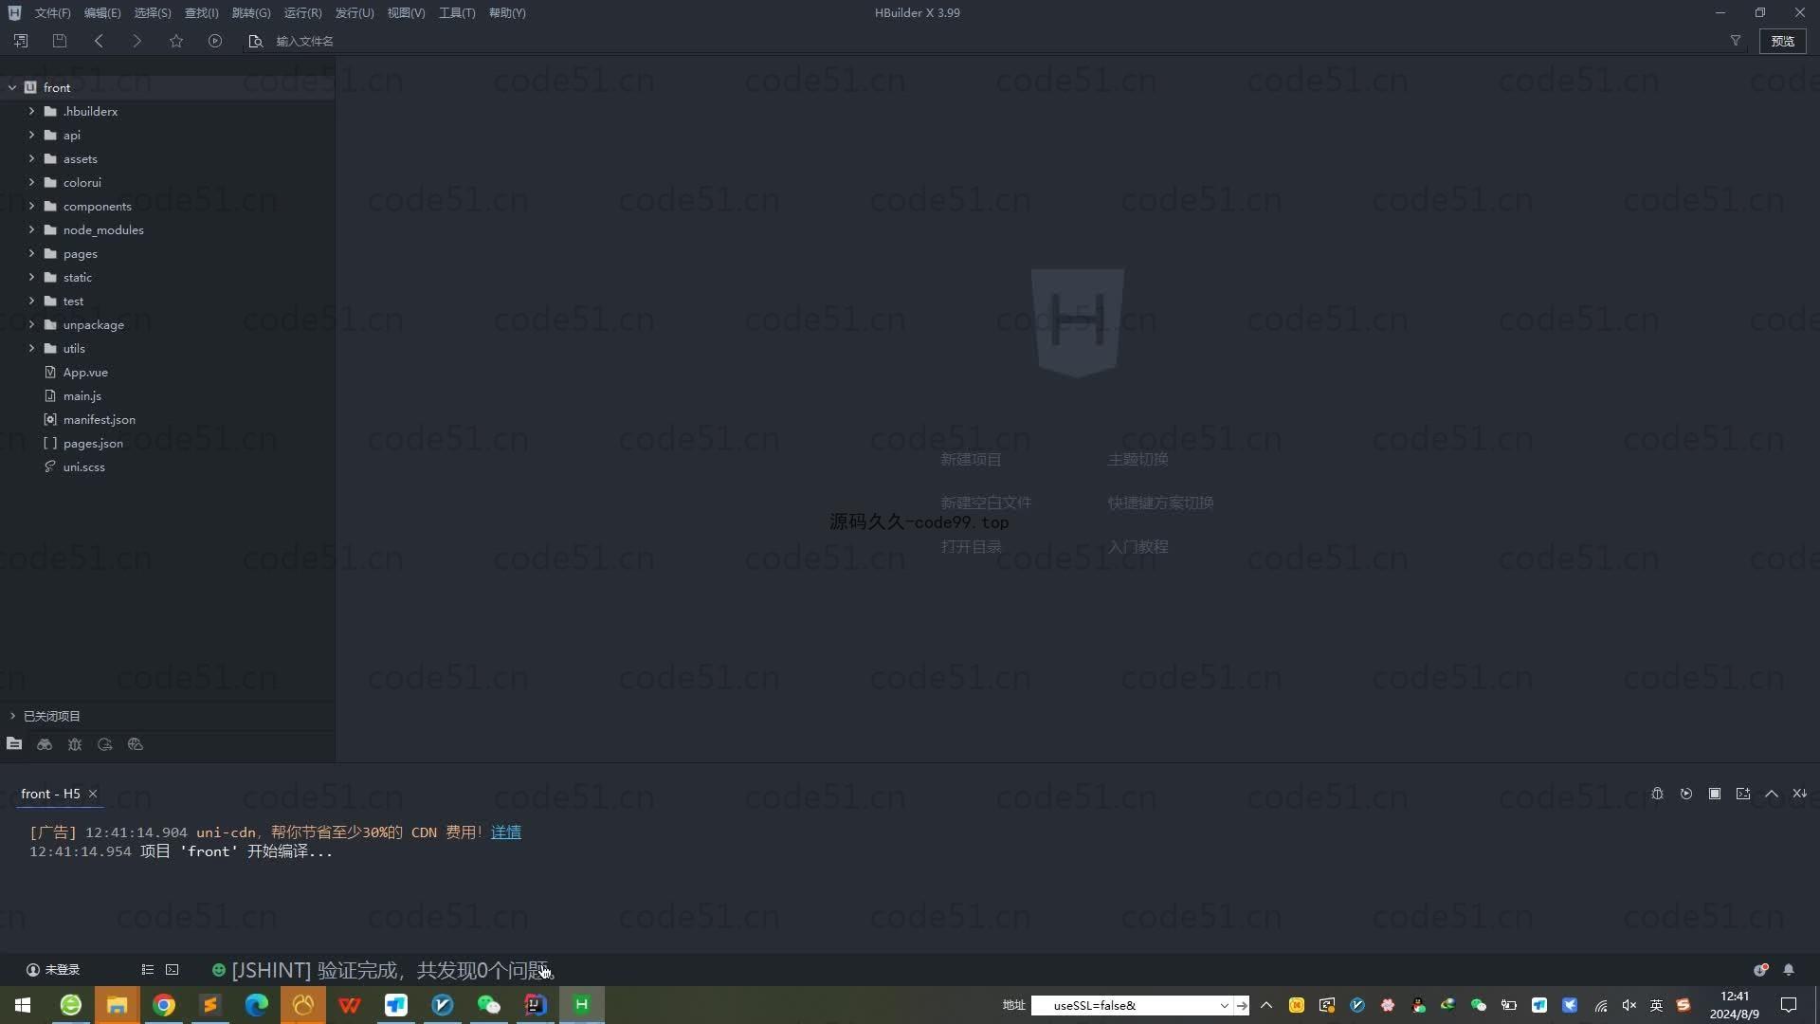Click the cloud icon in sidebar footer
The image size is (1820, 1024).
[136, 744]
